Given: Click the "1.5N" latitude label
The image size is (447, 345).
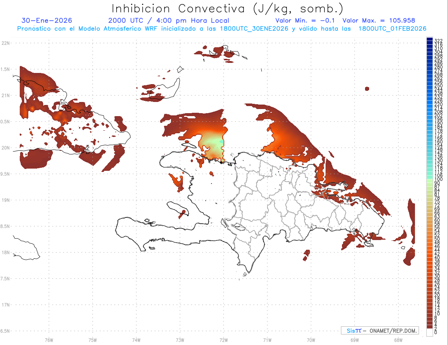Looking at the screenshot, I should (x=5, y=69).
